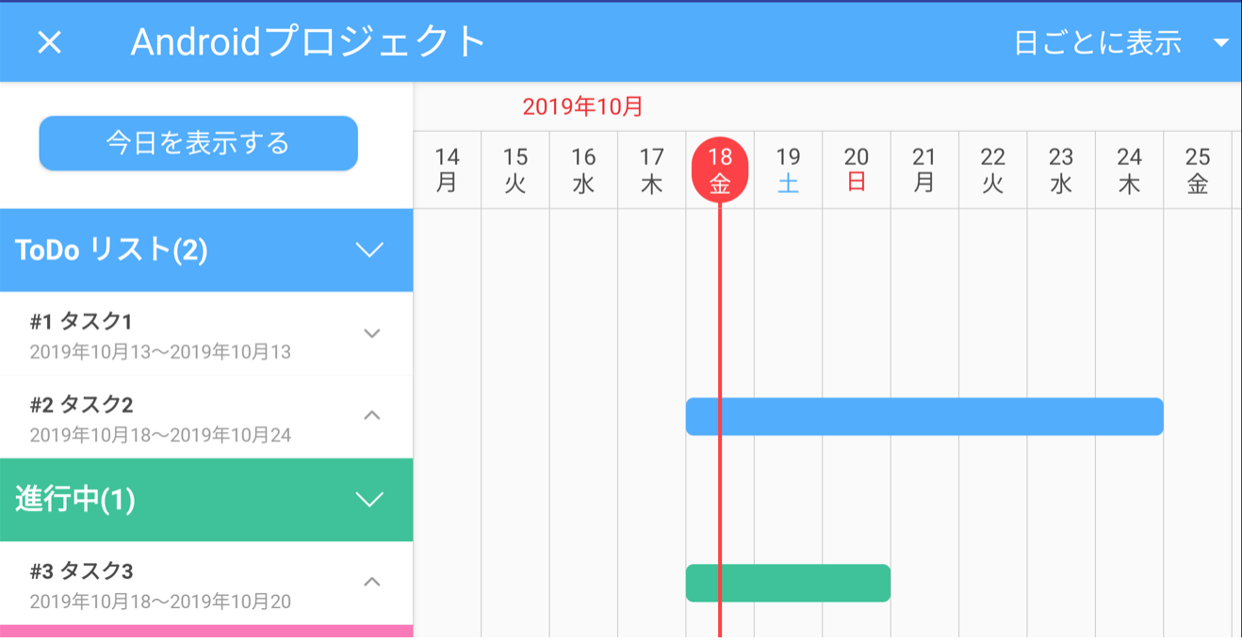1242x642 pixels.
Task: Collapse the ToDo リスト(2) section
Action: 369,250
